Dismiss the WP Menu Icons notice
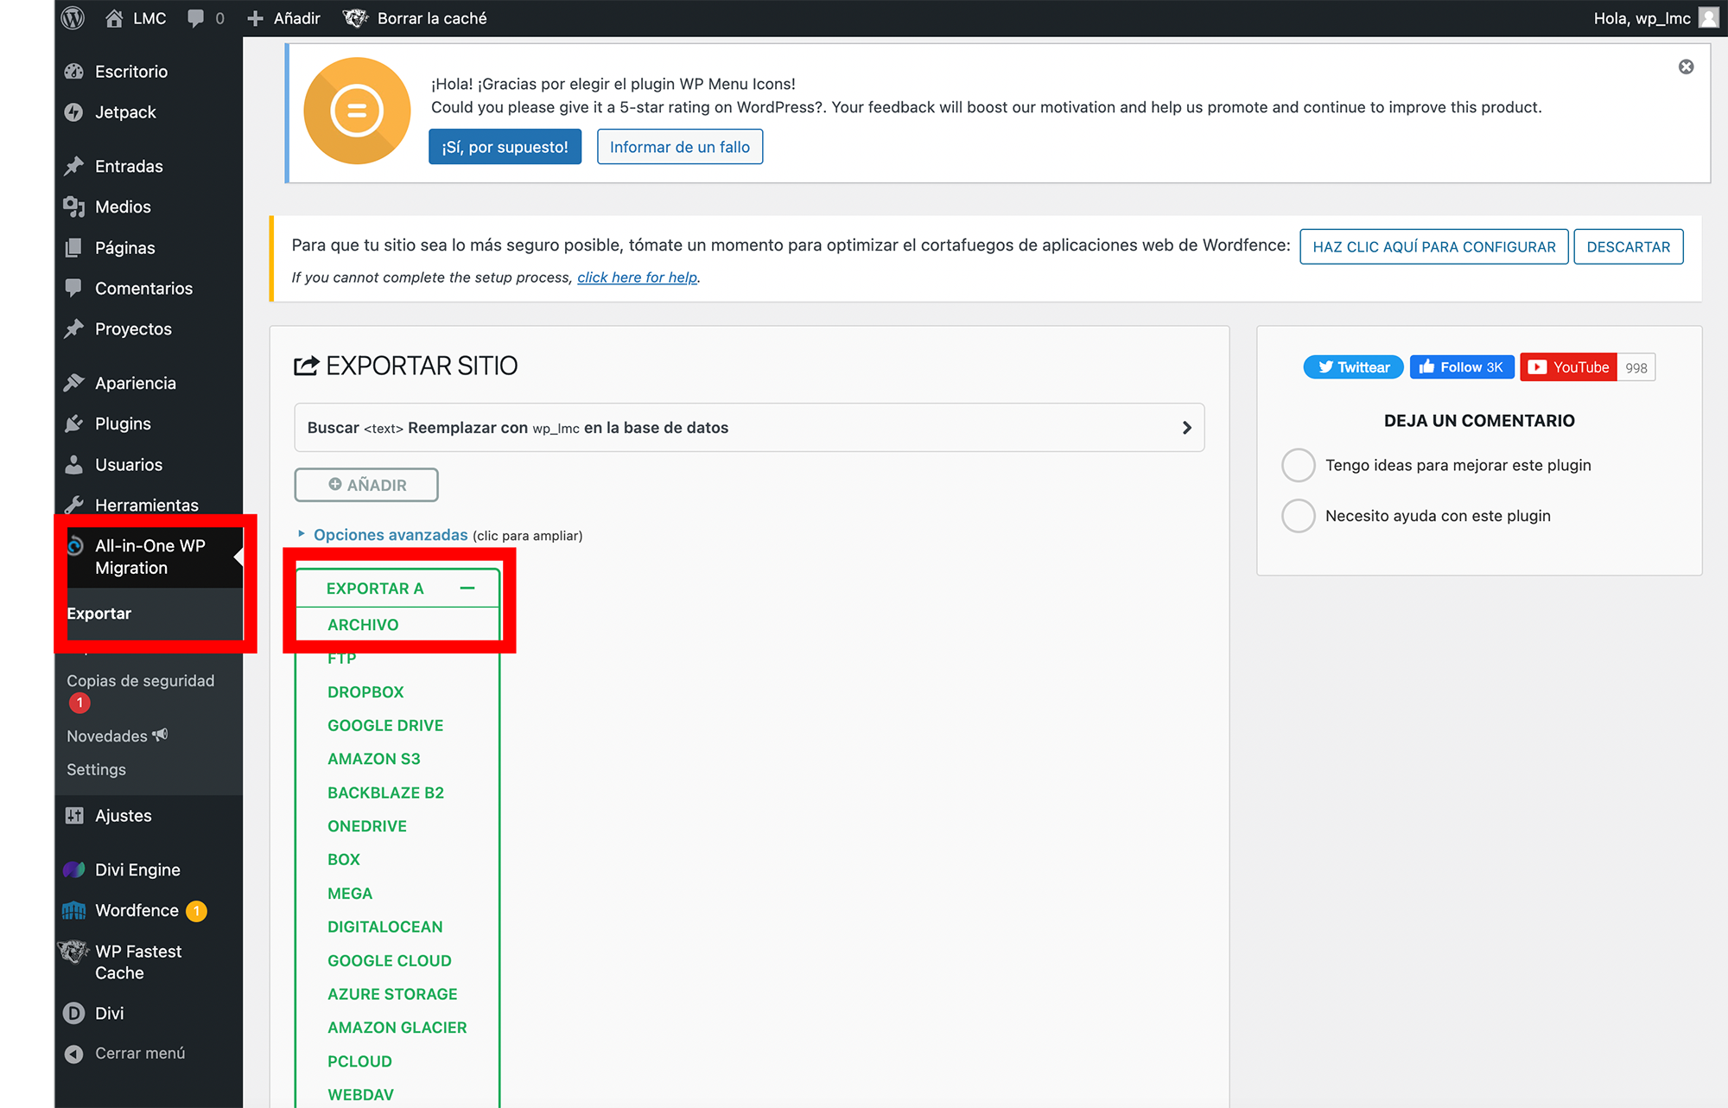The image size is (1728, 1108). (1686, 67)
